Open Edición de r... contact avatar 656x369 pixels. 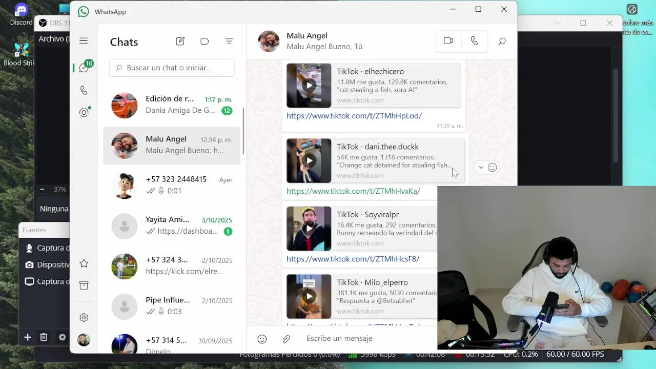pos(125,106)
